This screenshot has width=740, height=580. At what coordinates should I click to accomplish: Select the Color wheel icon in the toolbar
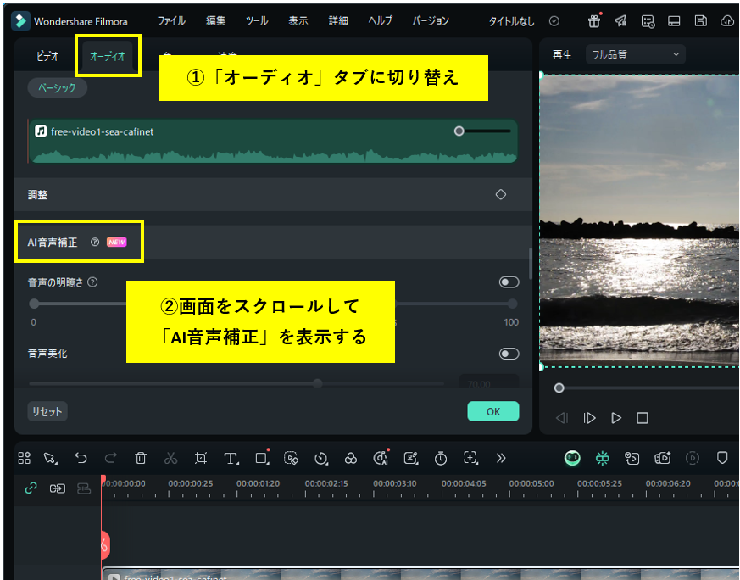point(351,458)
